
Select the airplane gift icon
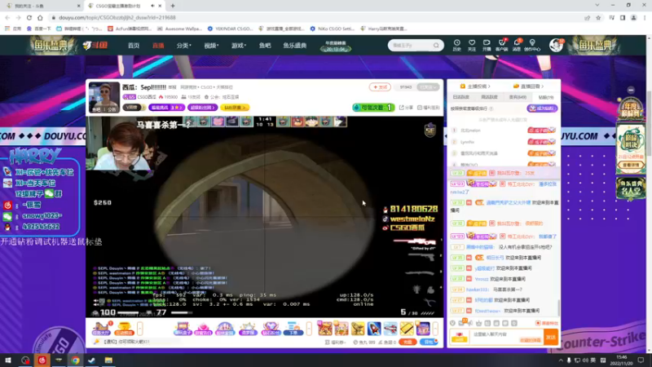coord(390,329)
